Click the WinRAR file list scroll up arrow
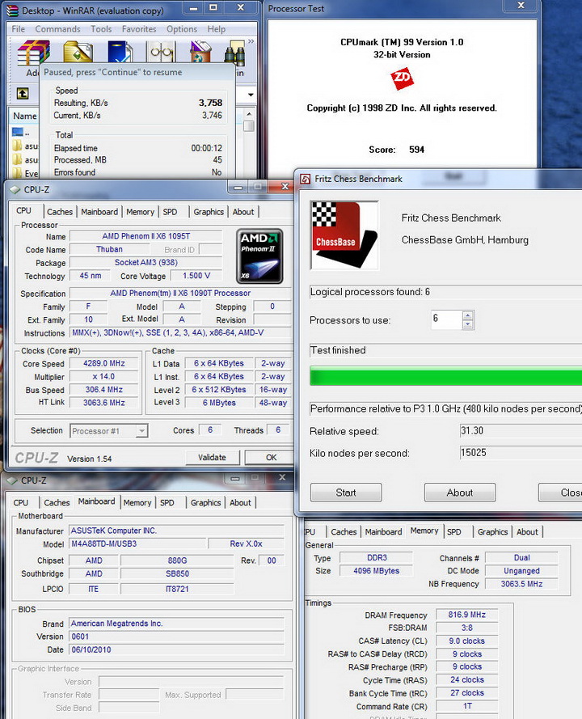Image resolution: width=582 pixels, height=719 pixels. [x=249, y=114]
